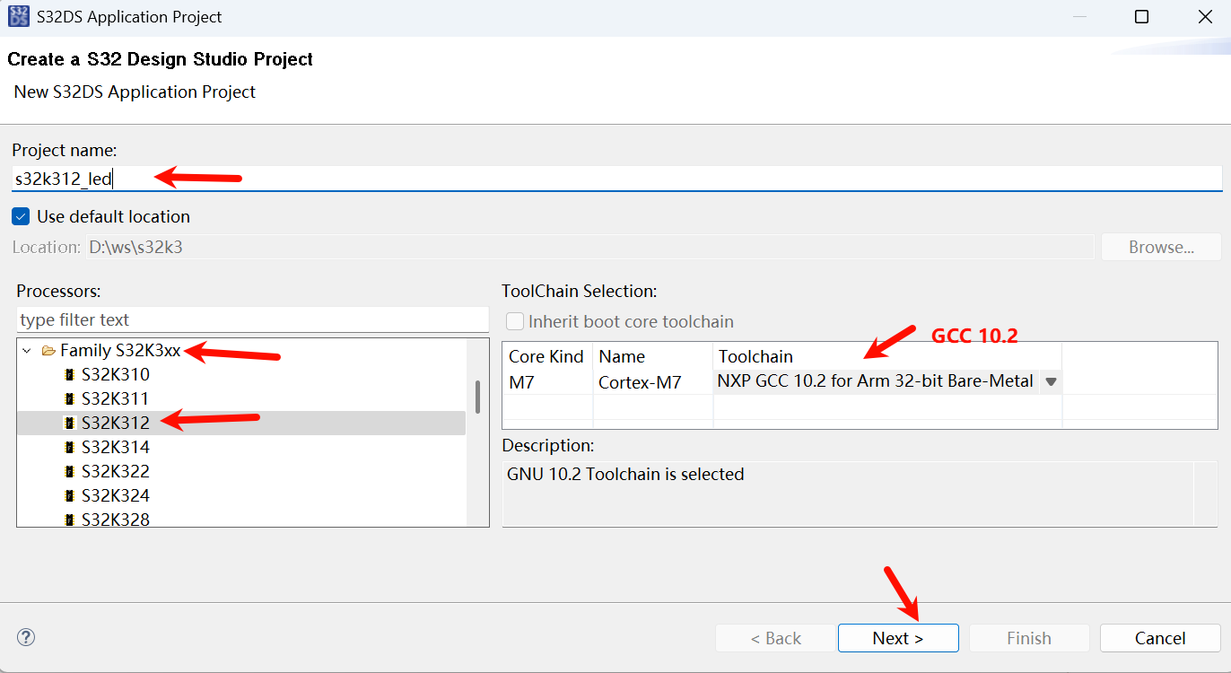Click the Core Kind column header

pos(547,356)
